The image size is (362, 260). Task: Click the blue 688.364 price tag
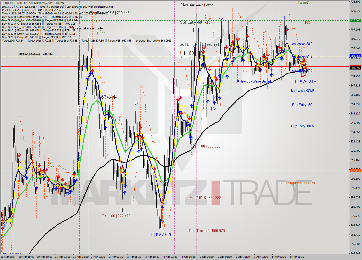coord(355,56)
